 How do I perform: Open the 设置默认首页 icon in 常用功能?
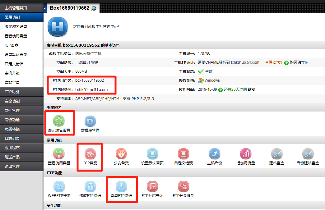[x=152, y=154]
